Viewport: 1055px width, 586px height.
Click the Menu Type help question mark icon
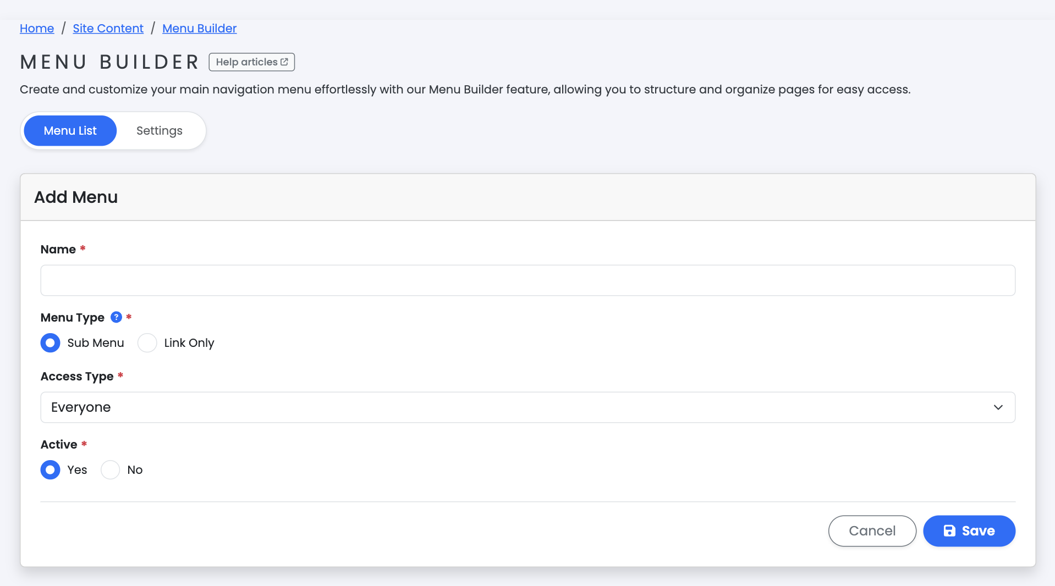[116, 317]
